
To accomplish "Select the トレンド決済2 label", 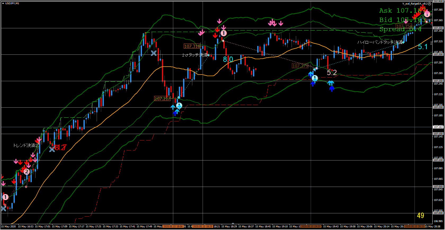I will 26,145.
